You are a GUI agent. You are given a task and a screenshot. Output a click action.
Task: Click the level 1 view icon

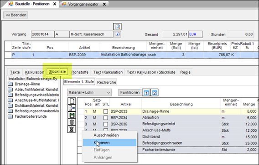point(146,93)
